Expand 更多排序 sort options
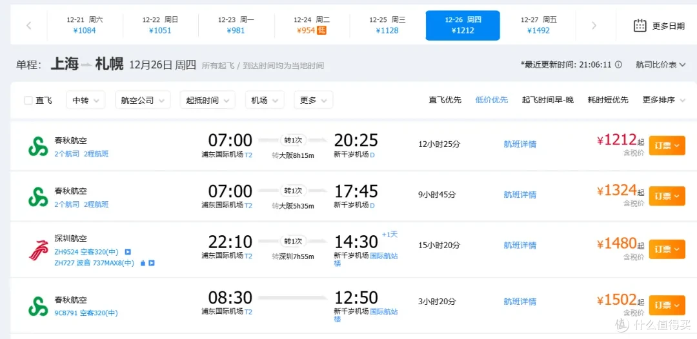 point(665,100)
